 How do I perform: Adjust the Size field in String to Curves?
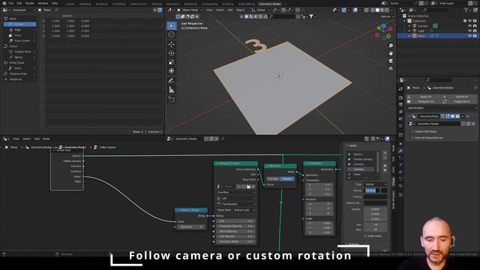pyautogui.click(x=235, y=221)
